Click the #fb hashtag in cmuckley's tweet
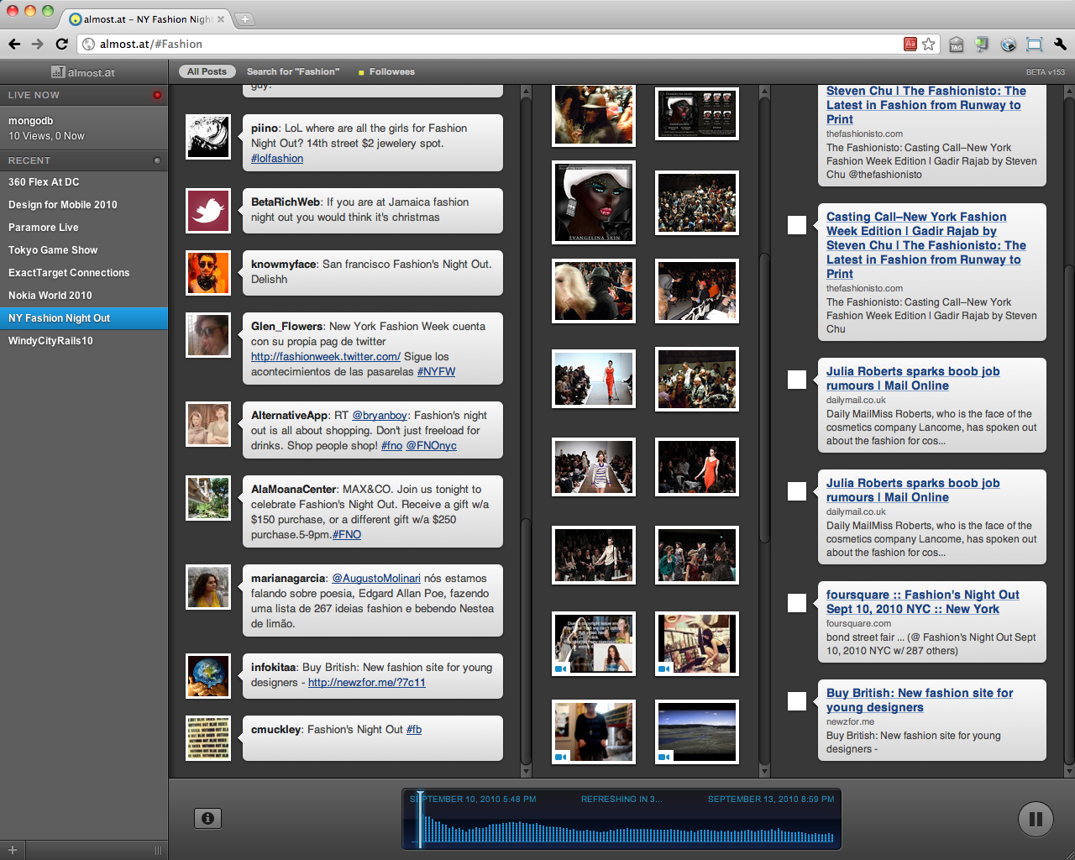 (x=414, y=730)
